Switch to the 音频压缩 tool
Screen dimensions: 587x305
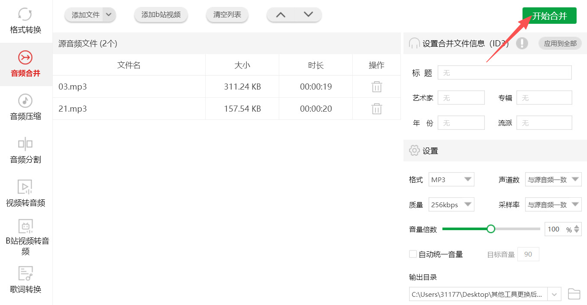25,107
